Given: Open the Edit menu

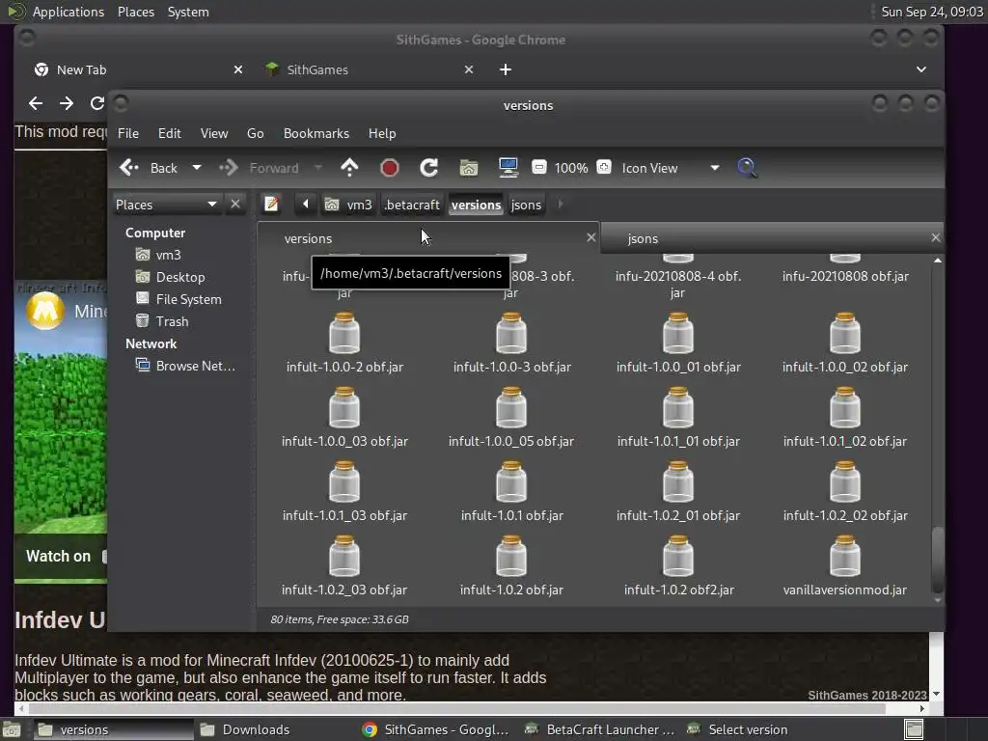Looking at the screenshot, I should point(170,133).
